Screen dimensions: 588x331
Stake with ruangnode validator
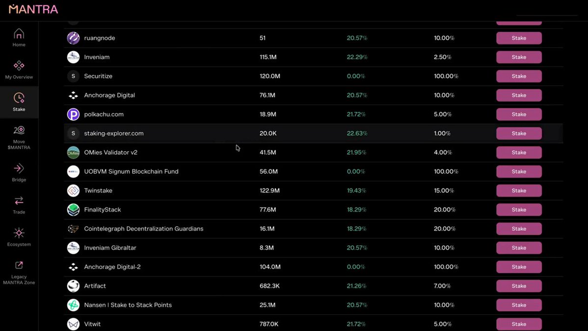point(519,38)
